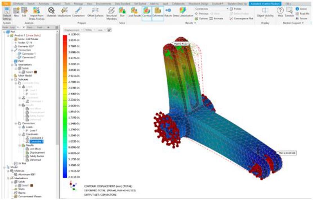313x200 pixels.
Task: Open Default Settings
Action: 7,12
